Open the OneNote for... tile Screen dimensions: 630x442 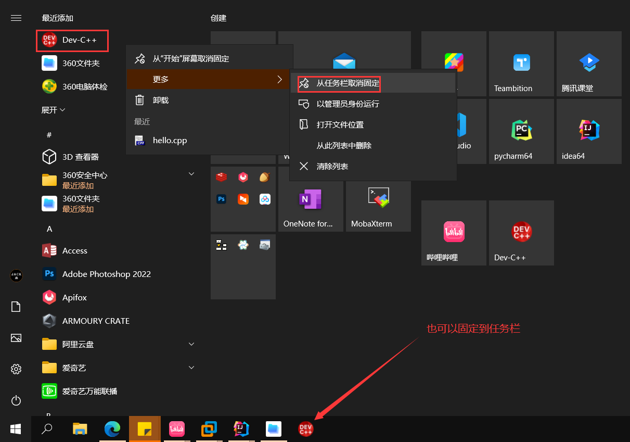[311, 206]
